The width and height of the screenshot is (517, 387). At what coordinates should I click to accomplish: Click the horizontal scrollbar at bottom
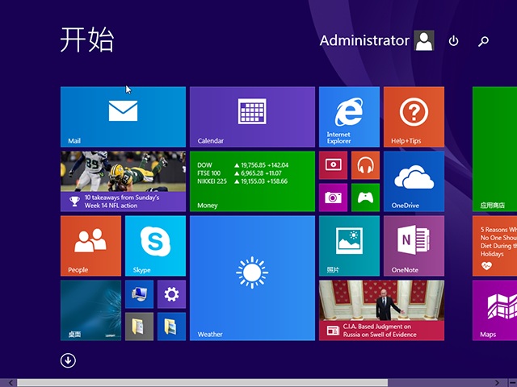[x=202, y=382]
